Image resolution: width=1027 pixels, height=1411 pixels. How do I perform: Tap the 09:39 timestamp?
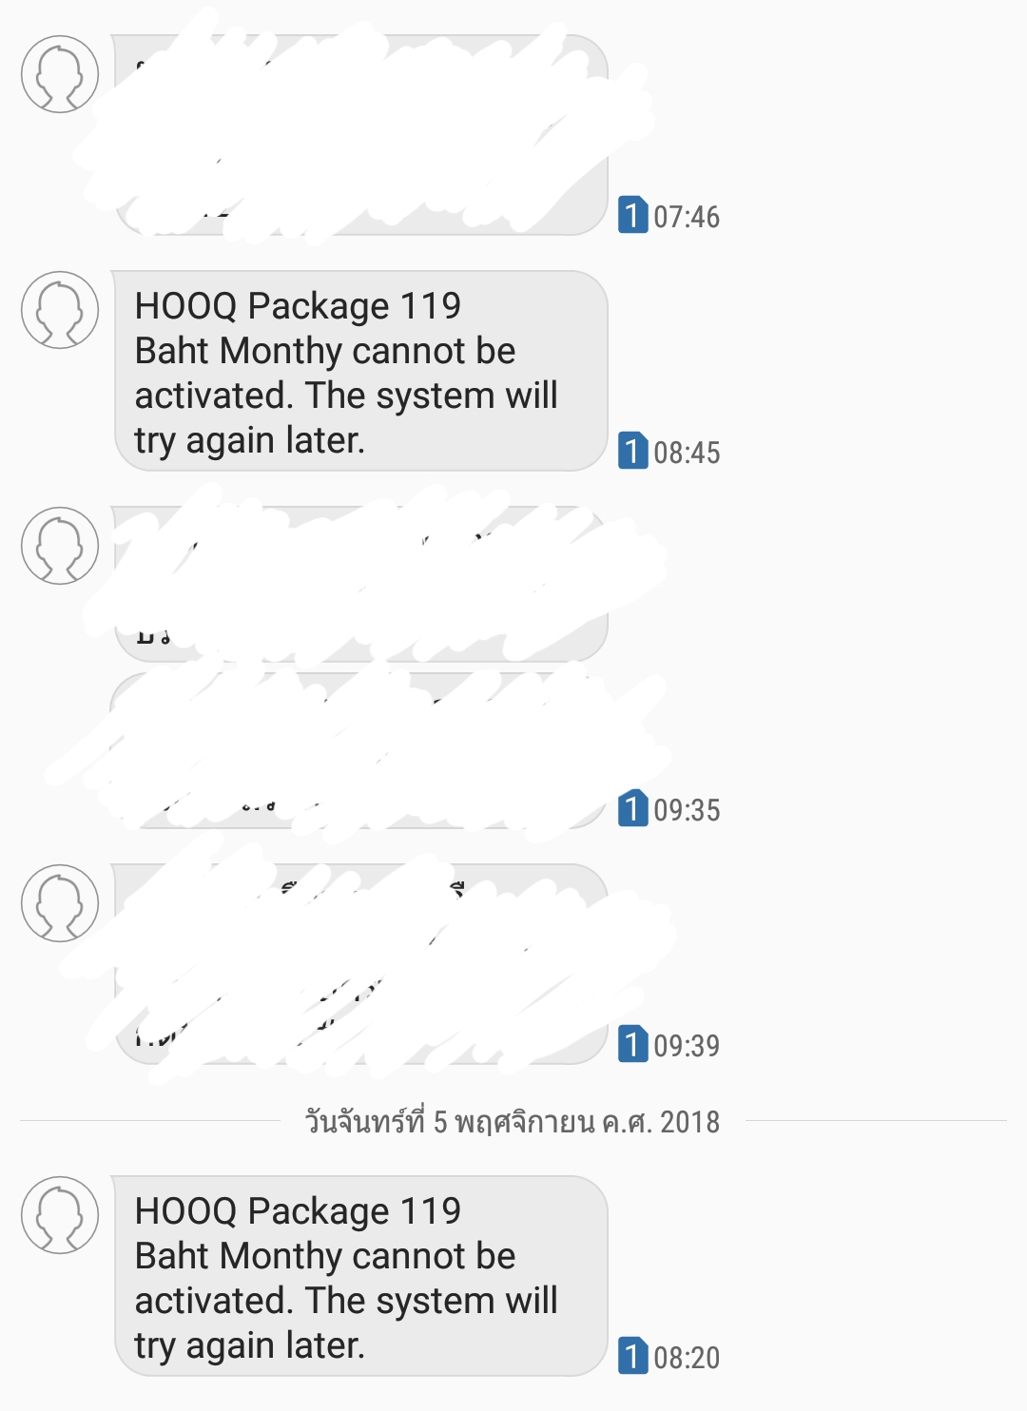tap(687, 1046)
